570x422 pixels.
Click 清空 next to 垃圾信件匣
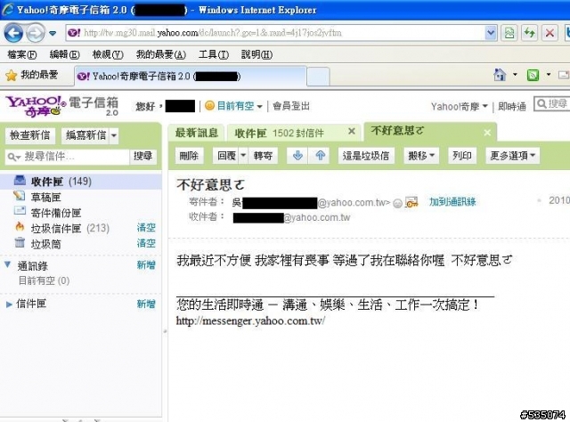point(146,228)
